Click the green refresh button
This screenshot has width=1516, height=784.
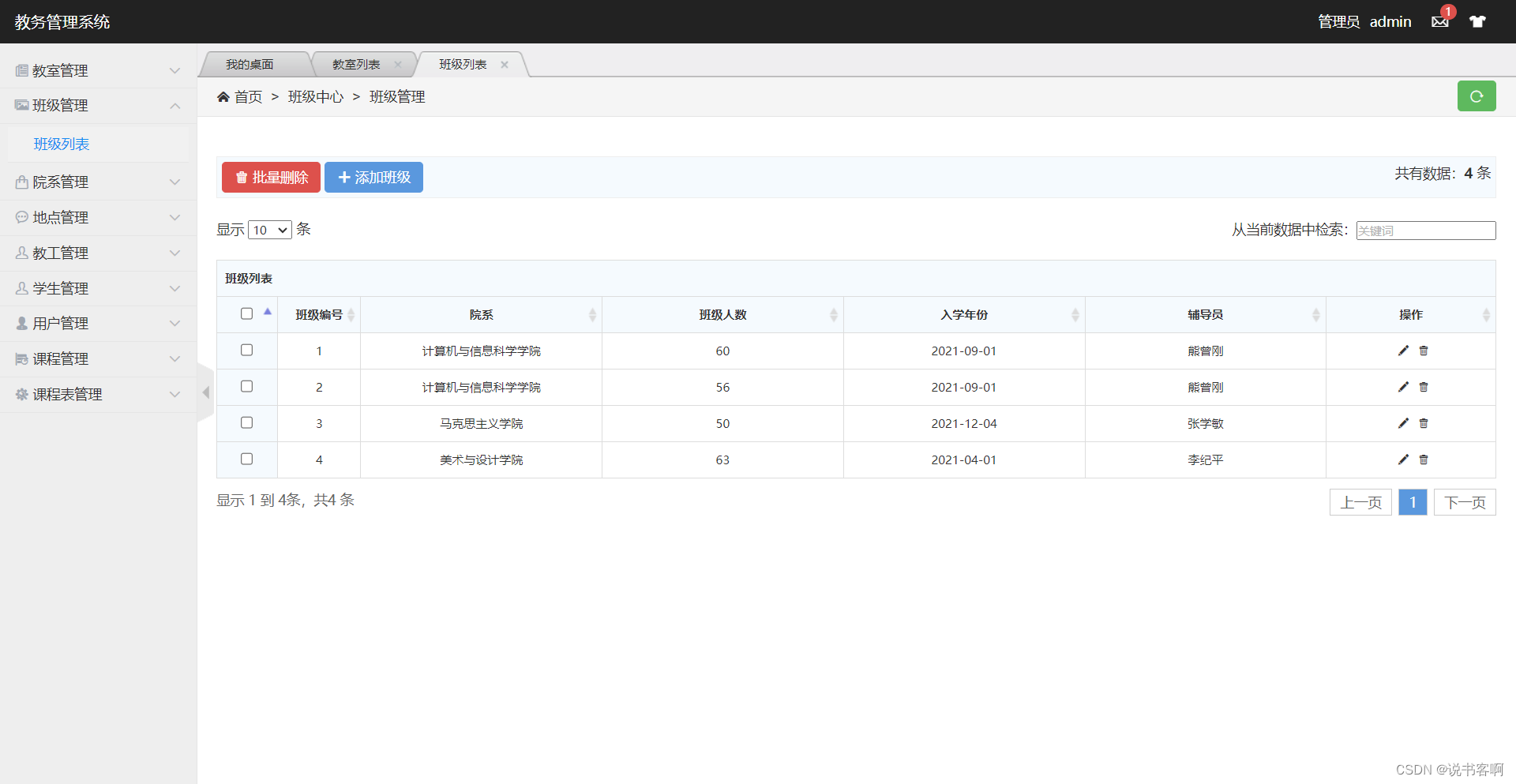(1477, 96)
